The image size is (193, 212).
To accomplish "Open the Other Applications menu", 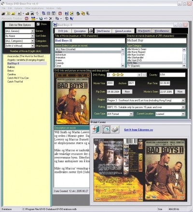I will (x=34, y=8).
